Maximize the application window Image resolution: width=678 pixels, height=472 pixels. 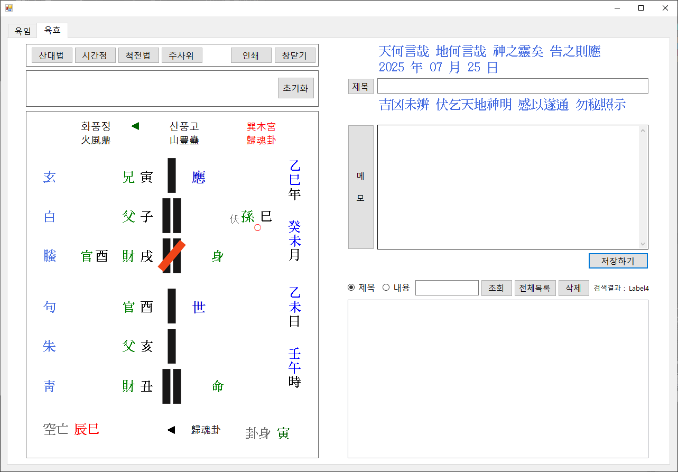click(641, 8)
